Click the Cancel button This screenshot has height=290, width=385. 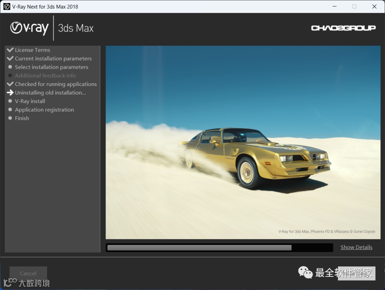point(28,273)
